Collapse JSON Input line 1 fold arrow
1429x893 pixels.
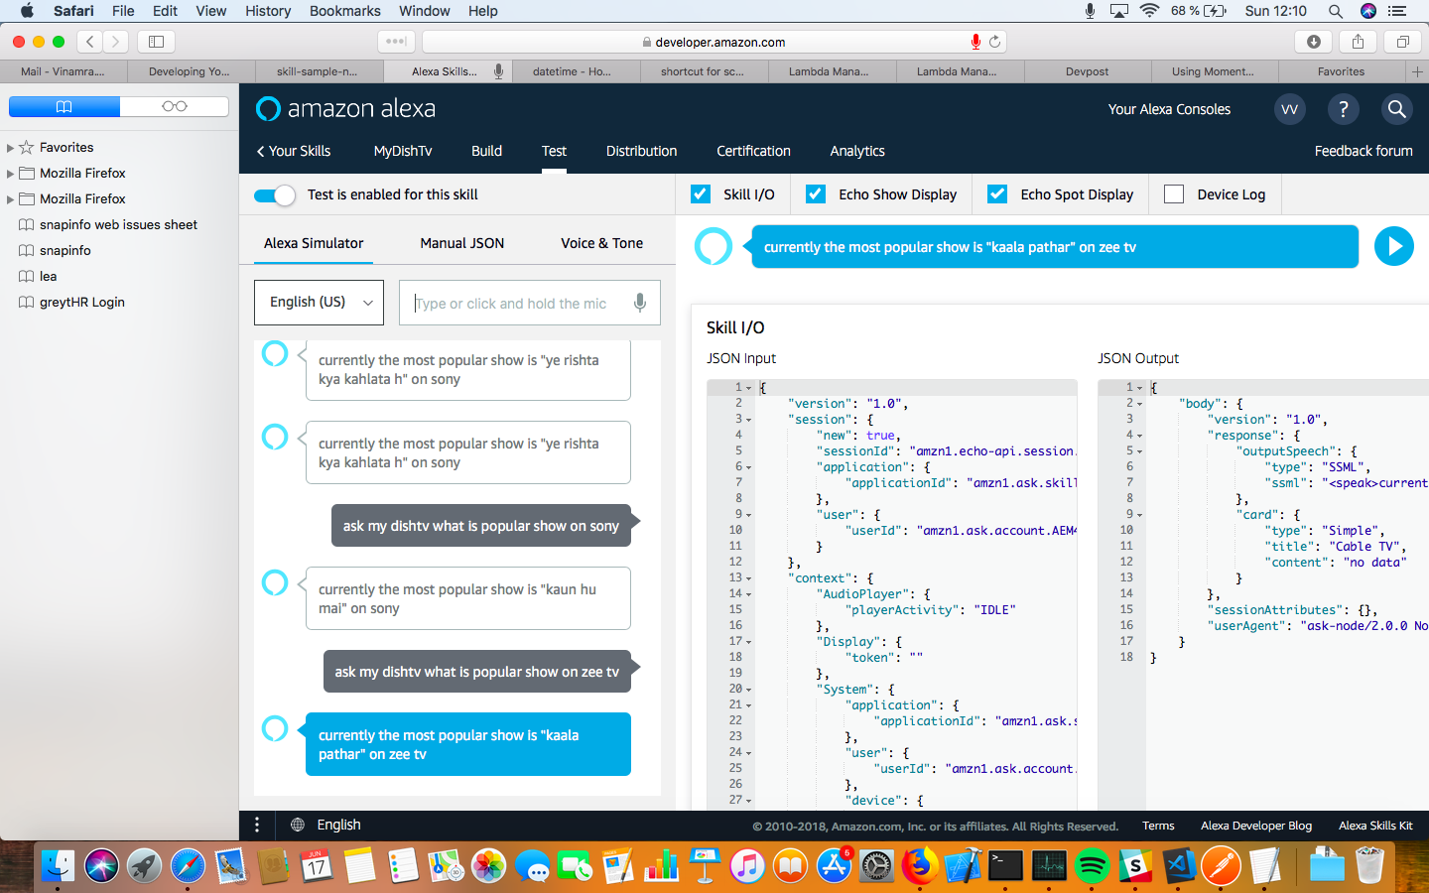749,388
